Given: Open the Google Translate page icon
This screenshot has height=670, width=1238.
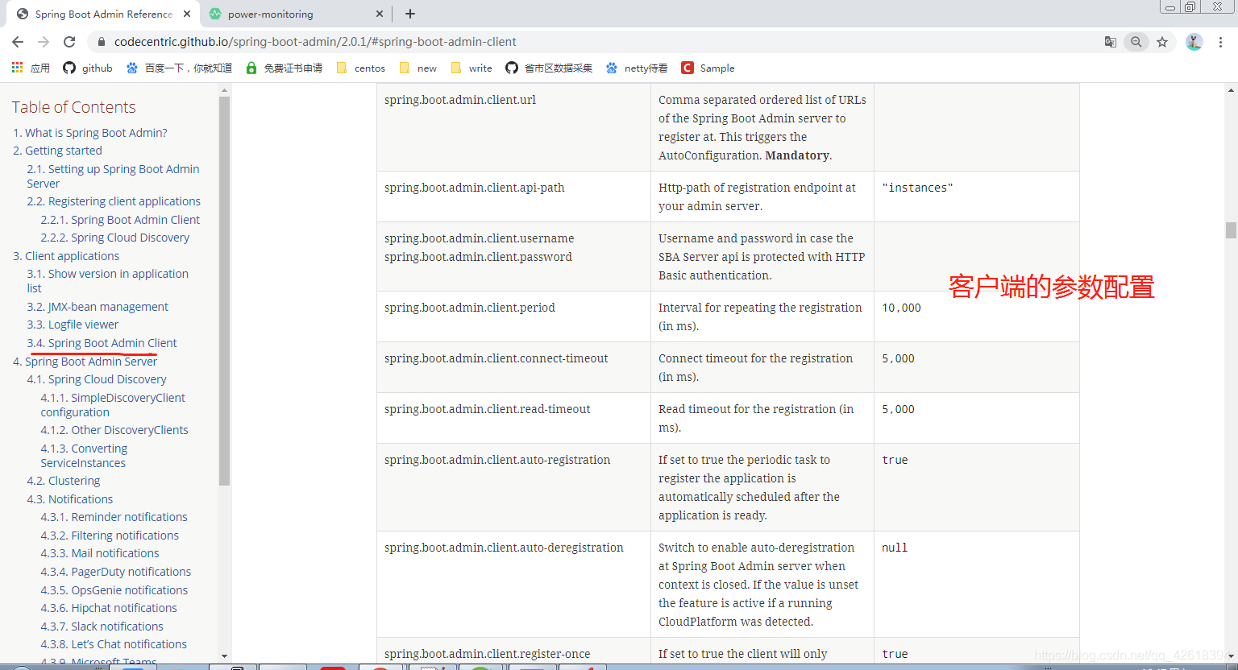Looking at the screenshot, I should tap(1110, 42).
